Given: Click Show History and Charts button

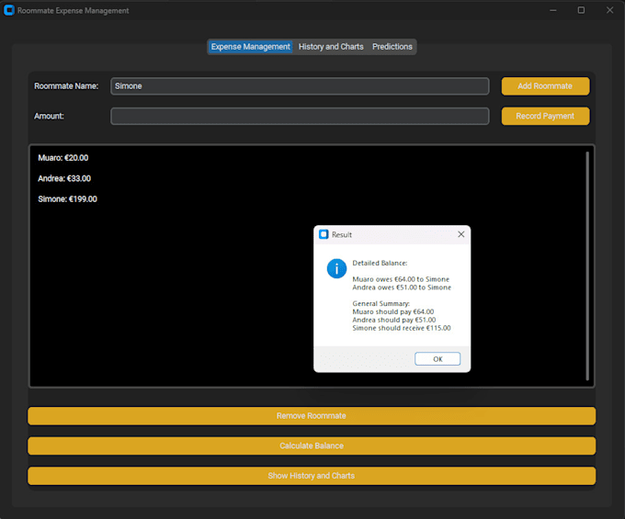Looking at the screenshot, I should [x=312, y=476].
